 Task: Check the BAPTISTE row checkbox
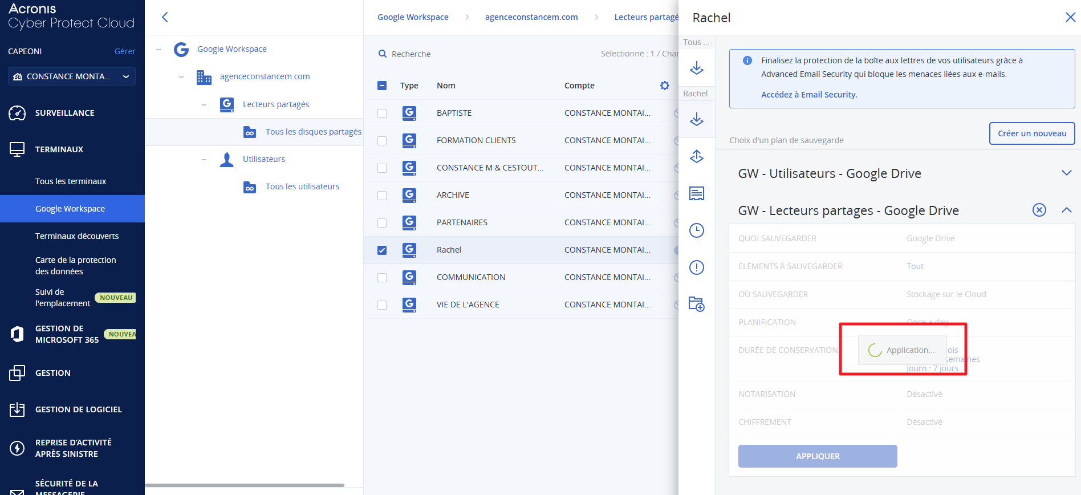click(382, 113)
